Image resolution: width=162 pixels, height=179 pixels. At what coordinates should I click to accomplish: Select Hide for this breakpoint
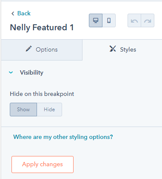point(49,110)
